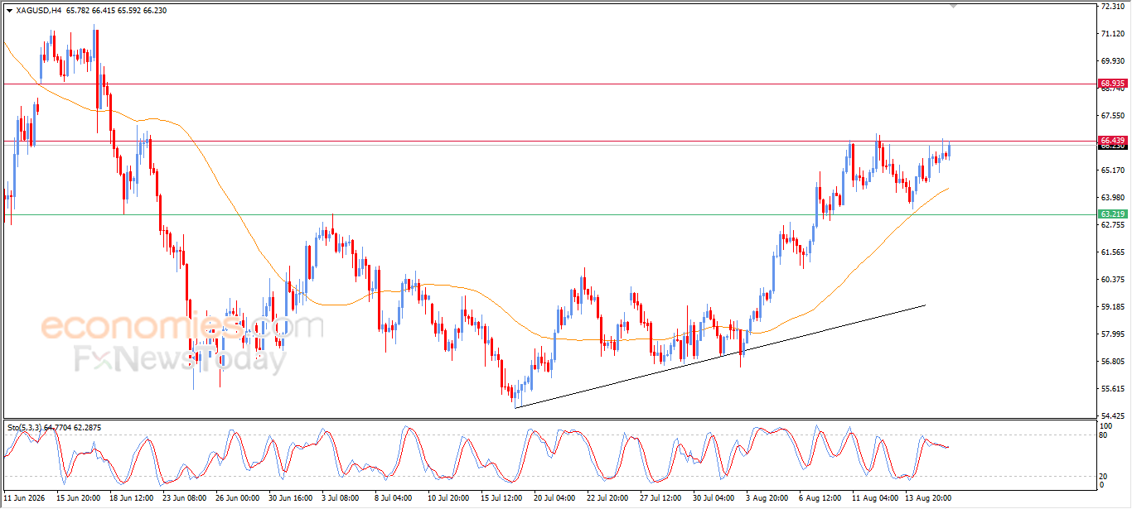This screenshot has height=509, width=1132.
Task: Click the economies.com watermark logo
Action: point(182,326)
